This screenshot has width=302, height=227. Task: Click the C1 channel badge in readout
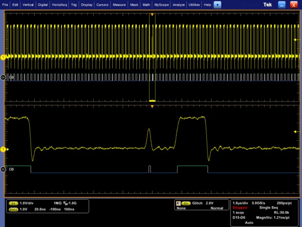(15, 202)
